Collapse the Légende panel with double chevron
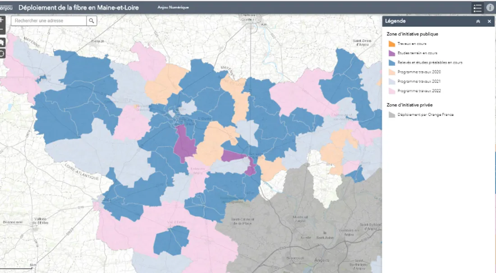496x273 pixels. click(x=478, y=21)
